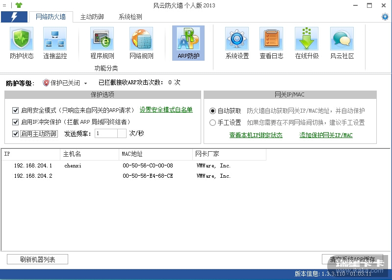Click the 版本信息 status bar text

[333, 274]
